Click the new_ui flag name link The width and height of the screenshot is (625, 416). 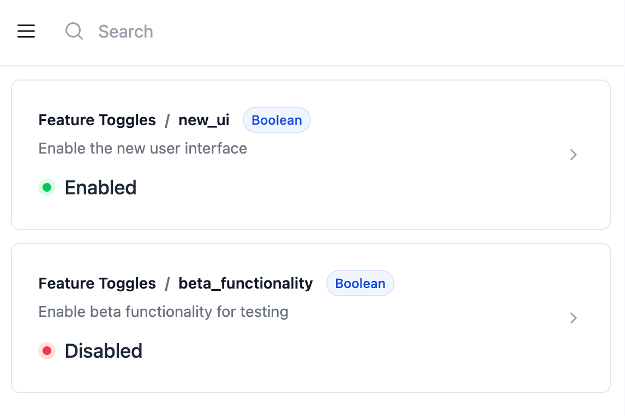click(x=203, y=120)
